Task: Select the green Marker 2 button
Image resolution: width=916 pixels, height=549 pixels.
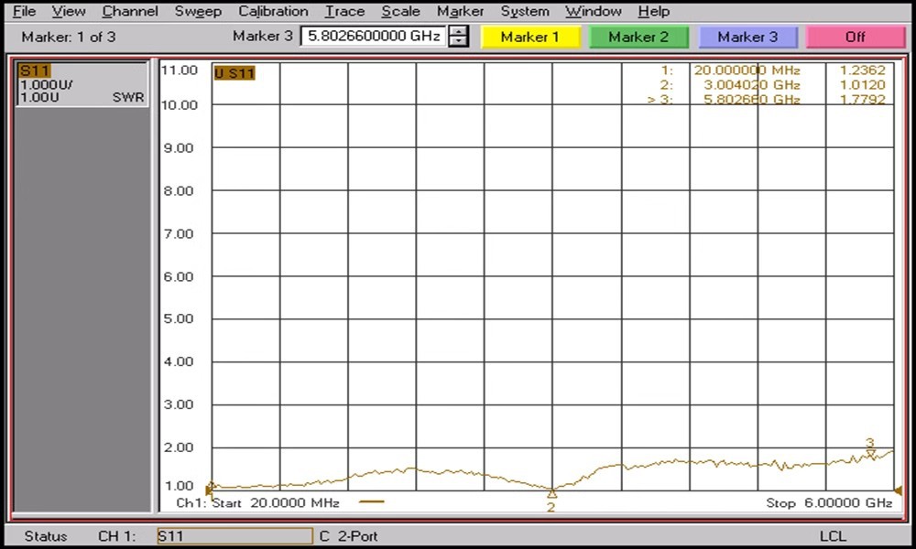Action: click(638, 37)
